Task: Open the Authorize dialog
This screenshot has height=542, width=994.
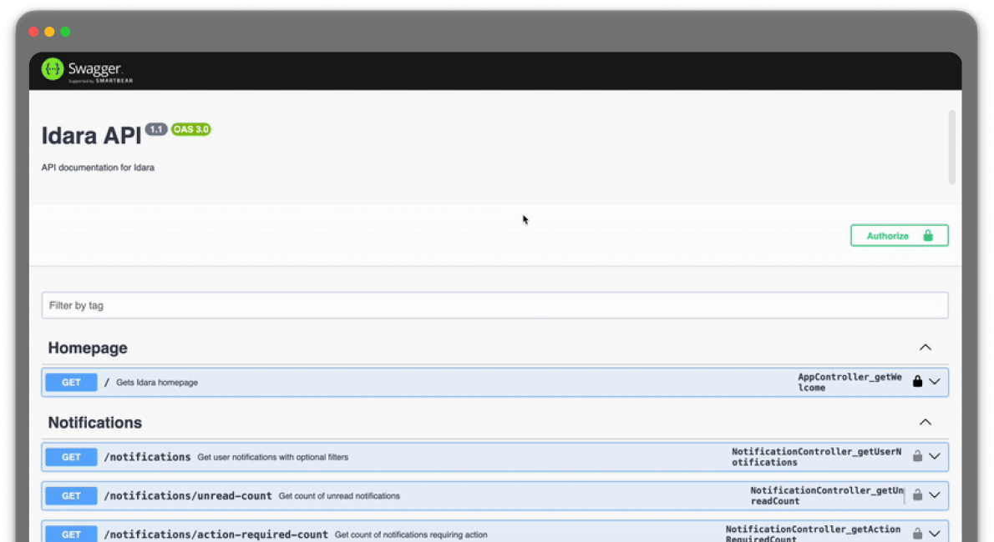Action: pyautogui.click(x=899, y=235)
